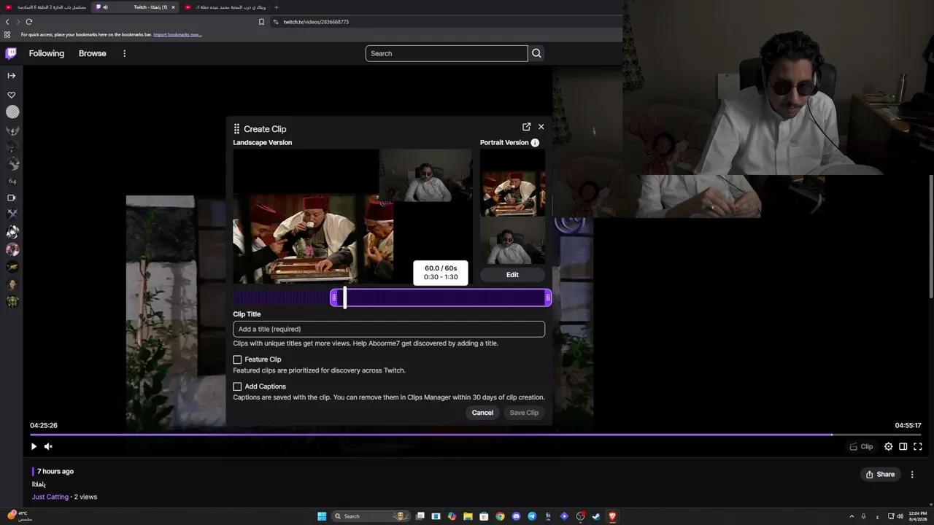Click the magnifier search button

pyautogui.click(x=536, y=53)
